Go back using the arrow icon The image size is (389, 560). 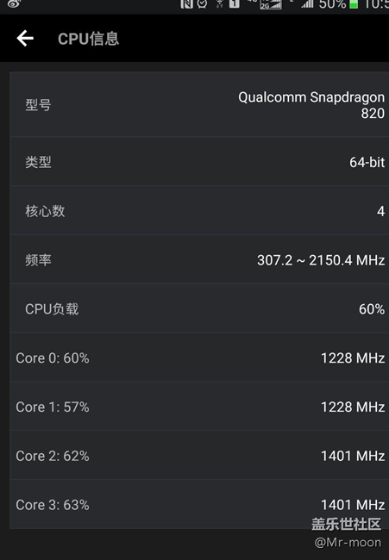[25, 38]
